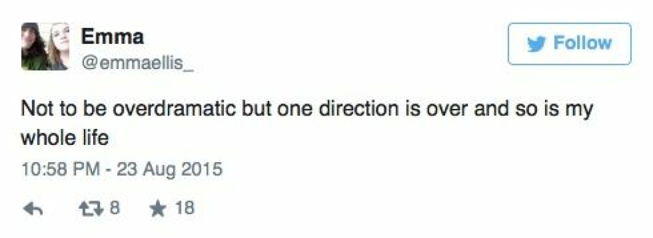Click the tweet text starting 'Not to be'
Screen dimensions: 653x238
(307, 123)
